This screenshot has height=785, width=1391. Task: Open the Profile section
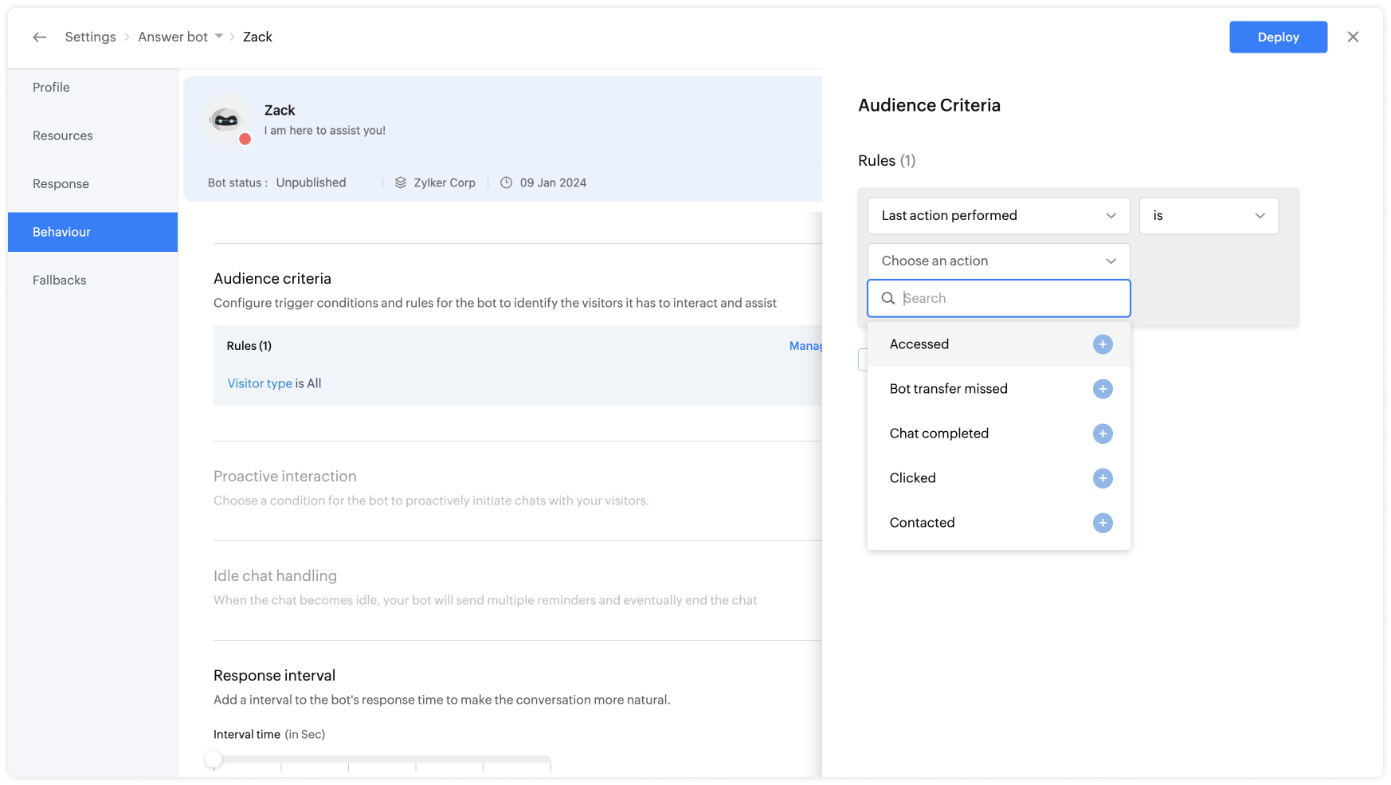click(51, 88)
